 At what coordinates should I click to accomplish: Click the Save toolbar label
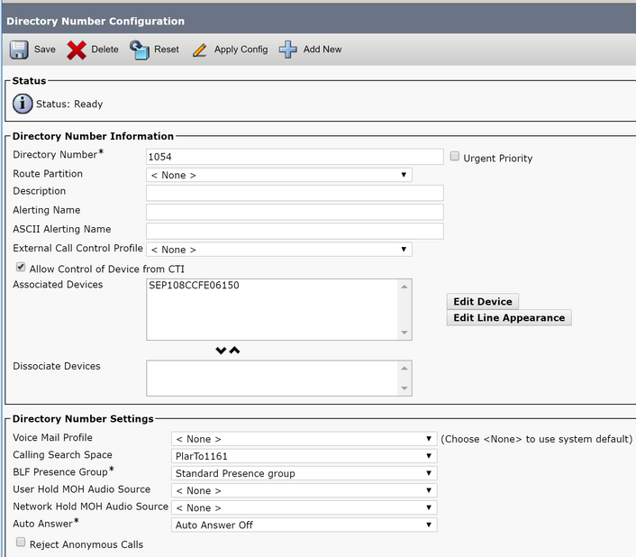click(45, 49)
